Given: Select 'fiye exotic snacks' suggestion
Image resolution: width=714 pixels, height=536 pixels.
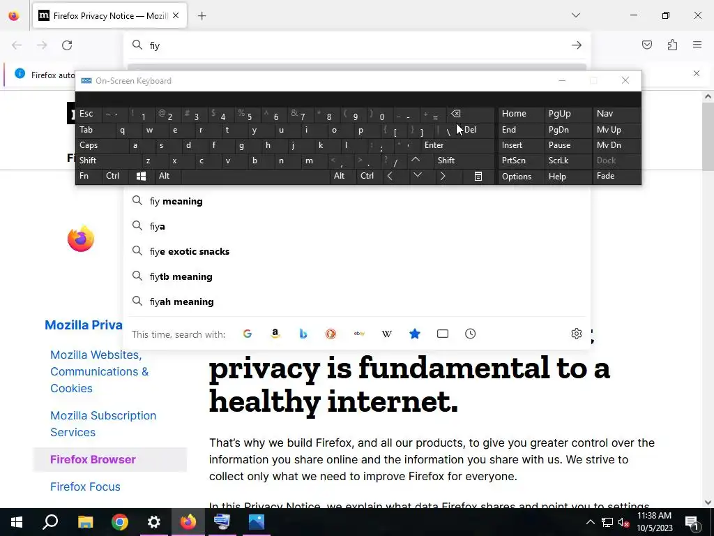Looking at the screenshot, I should [357, 251].
